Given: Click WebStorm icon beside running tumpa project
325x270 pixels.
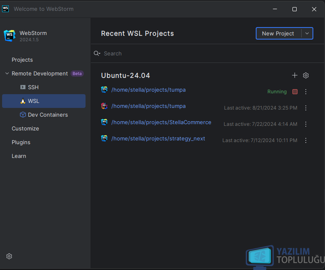Looking at the screenshot, I should 104,90.
